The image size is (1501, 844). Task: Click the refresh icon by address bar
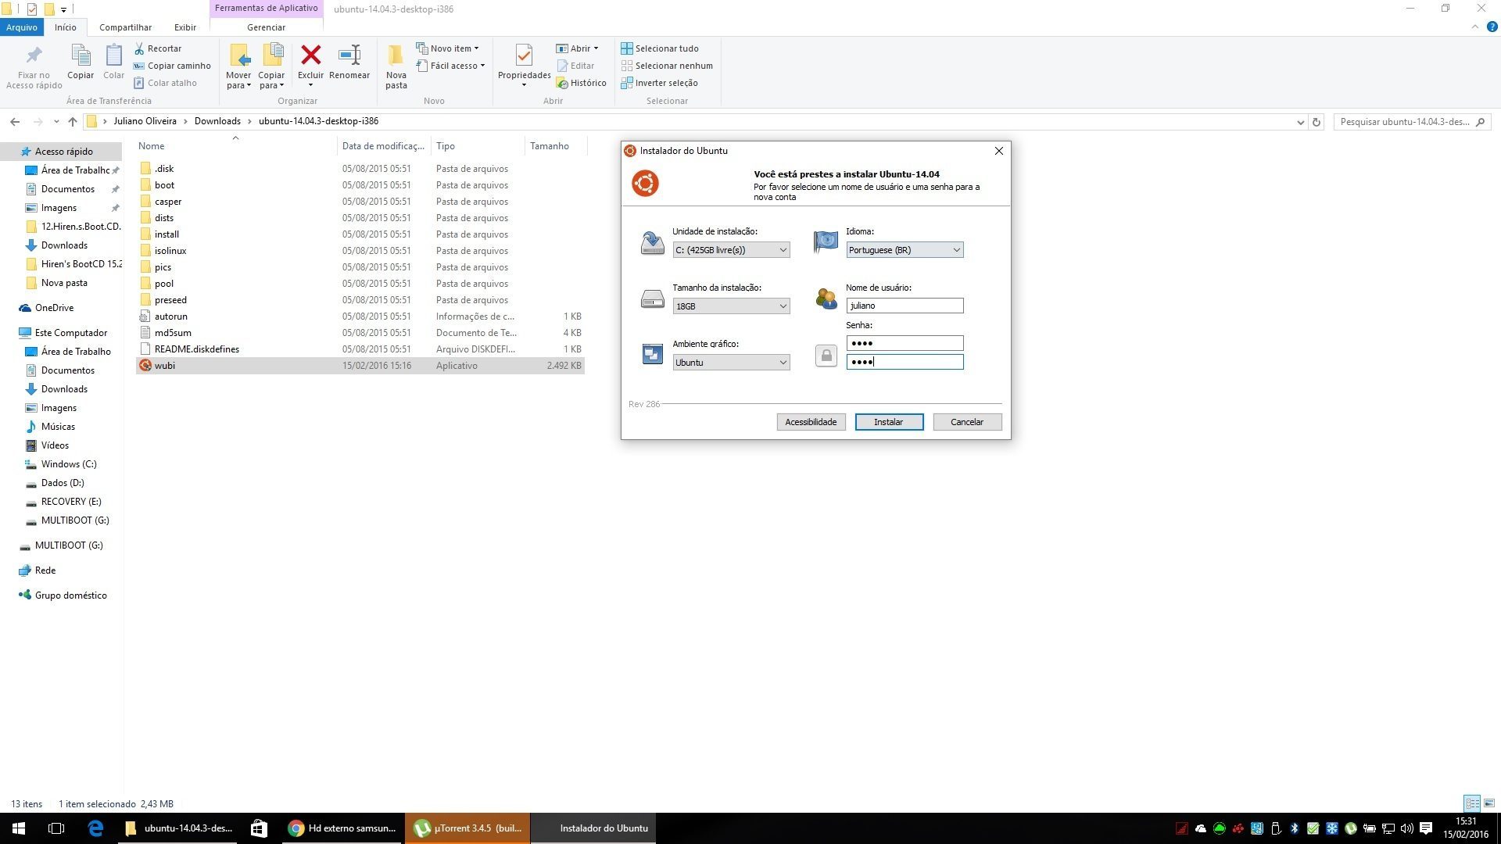[x=1317, y=122]
